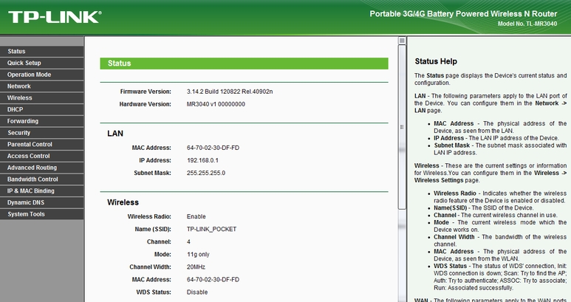
Task: Click Model No. TL-MR3040 text
Action: coord(527,24)
